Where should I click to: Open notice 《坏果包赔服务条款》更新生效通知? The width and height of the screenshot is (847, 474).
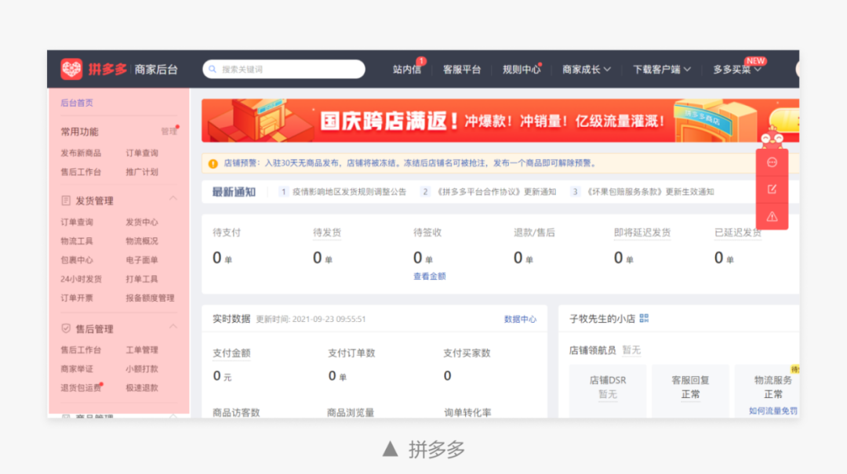pos(650,192)
